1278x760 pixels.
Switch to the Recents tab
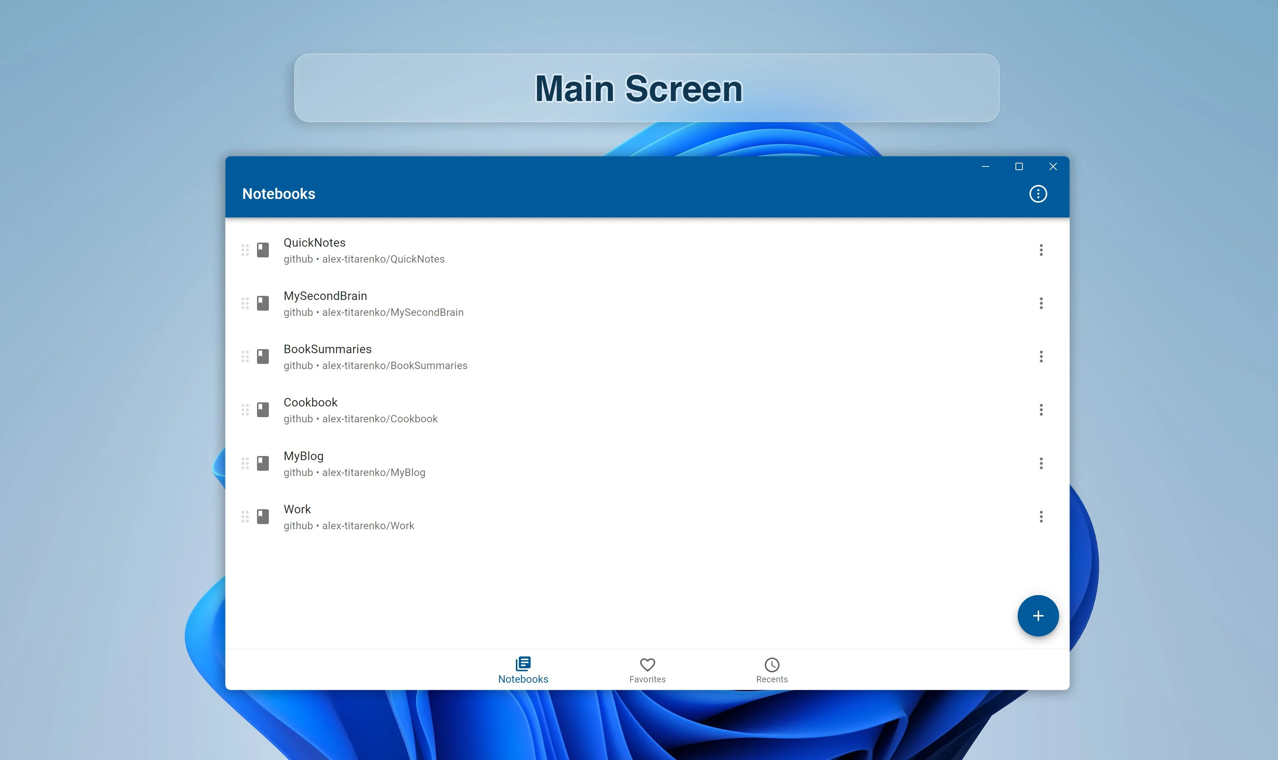772,670
